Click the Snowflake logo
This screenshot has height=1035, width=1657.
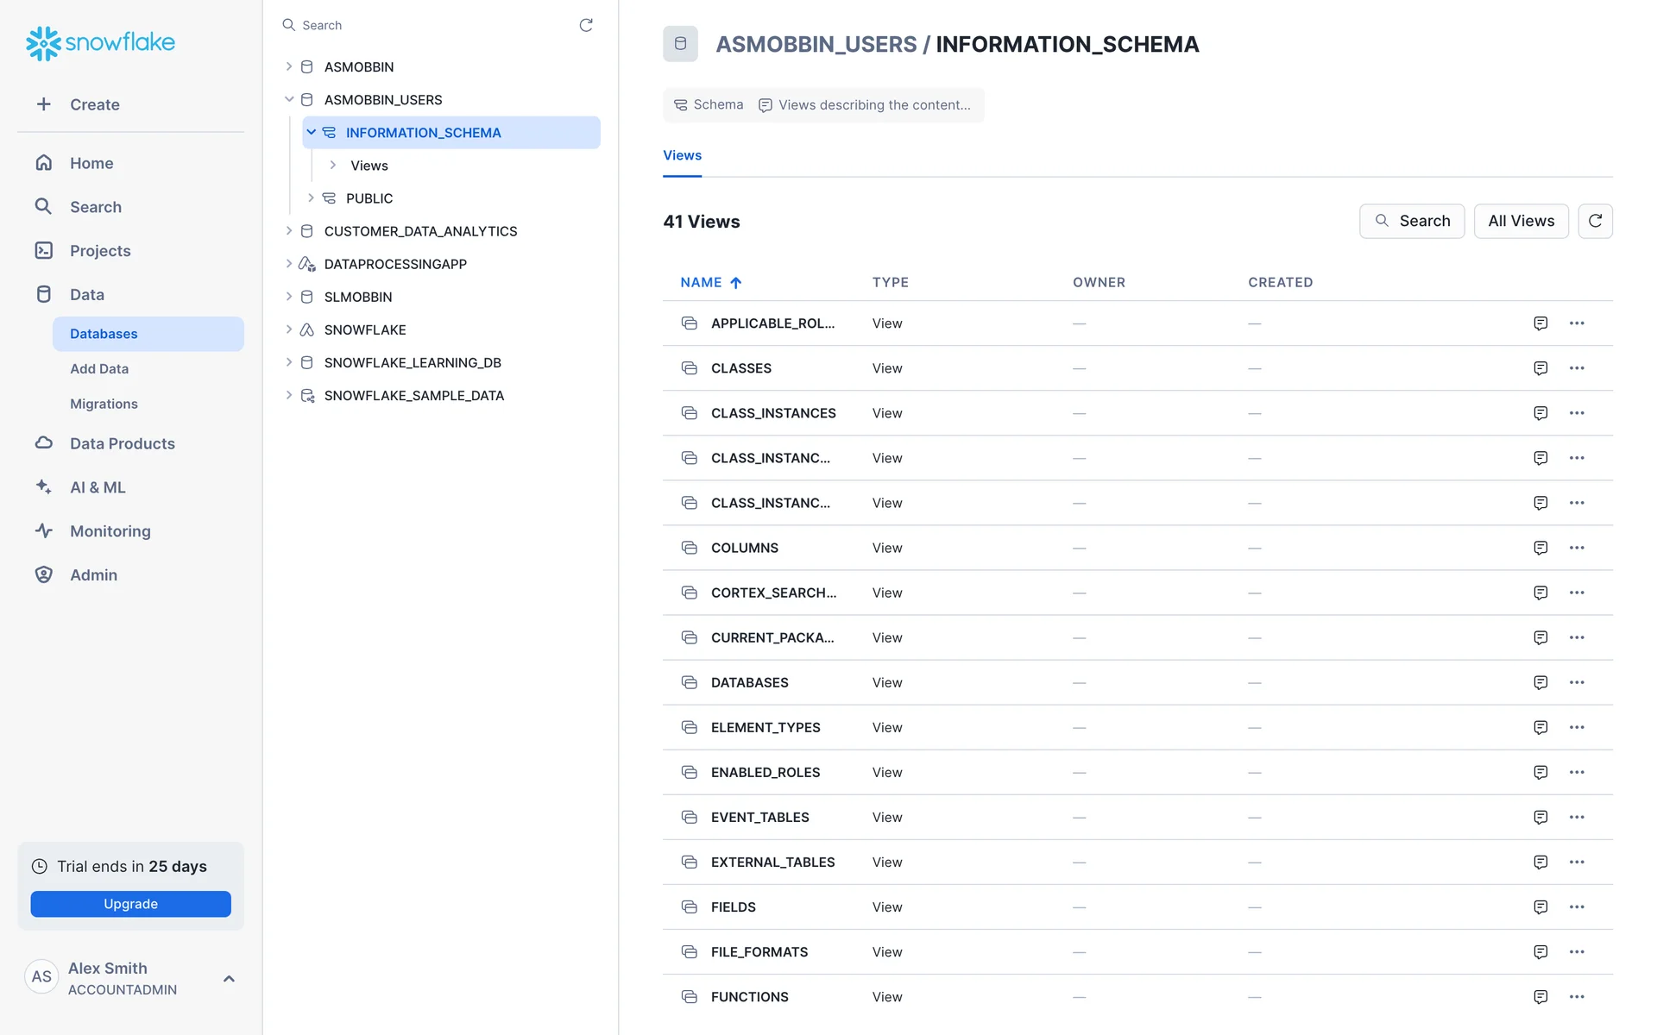tap(100, 42)
